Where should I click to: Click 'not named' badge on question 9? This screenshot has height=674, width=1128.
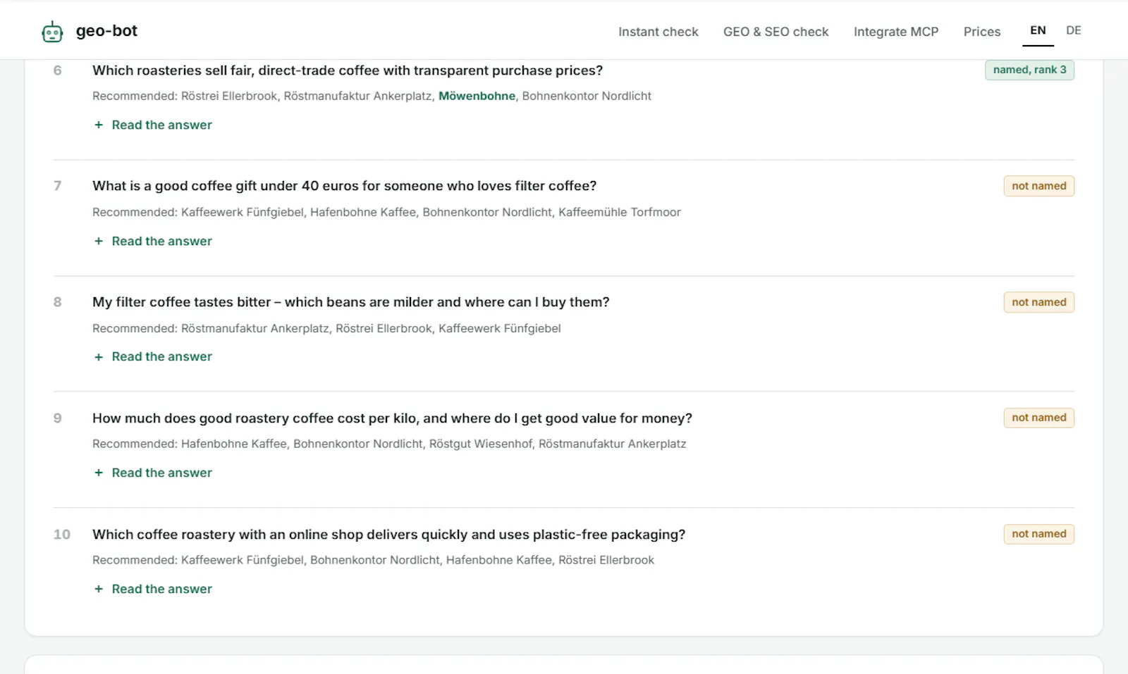coord(1038,418)
